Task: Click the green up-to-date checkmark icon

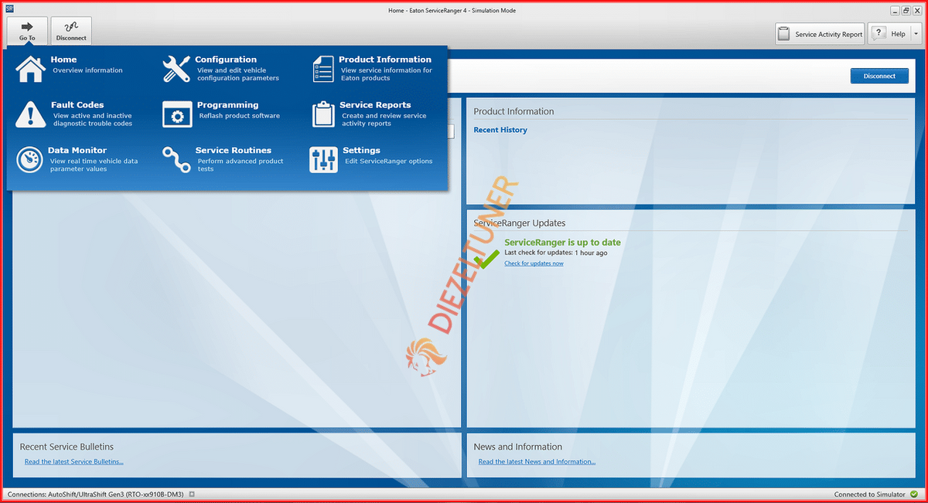Action: click(x=487, y=260)
